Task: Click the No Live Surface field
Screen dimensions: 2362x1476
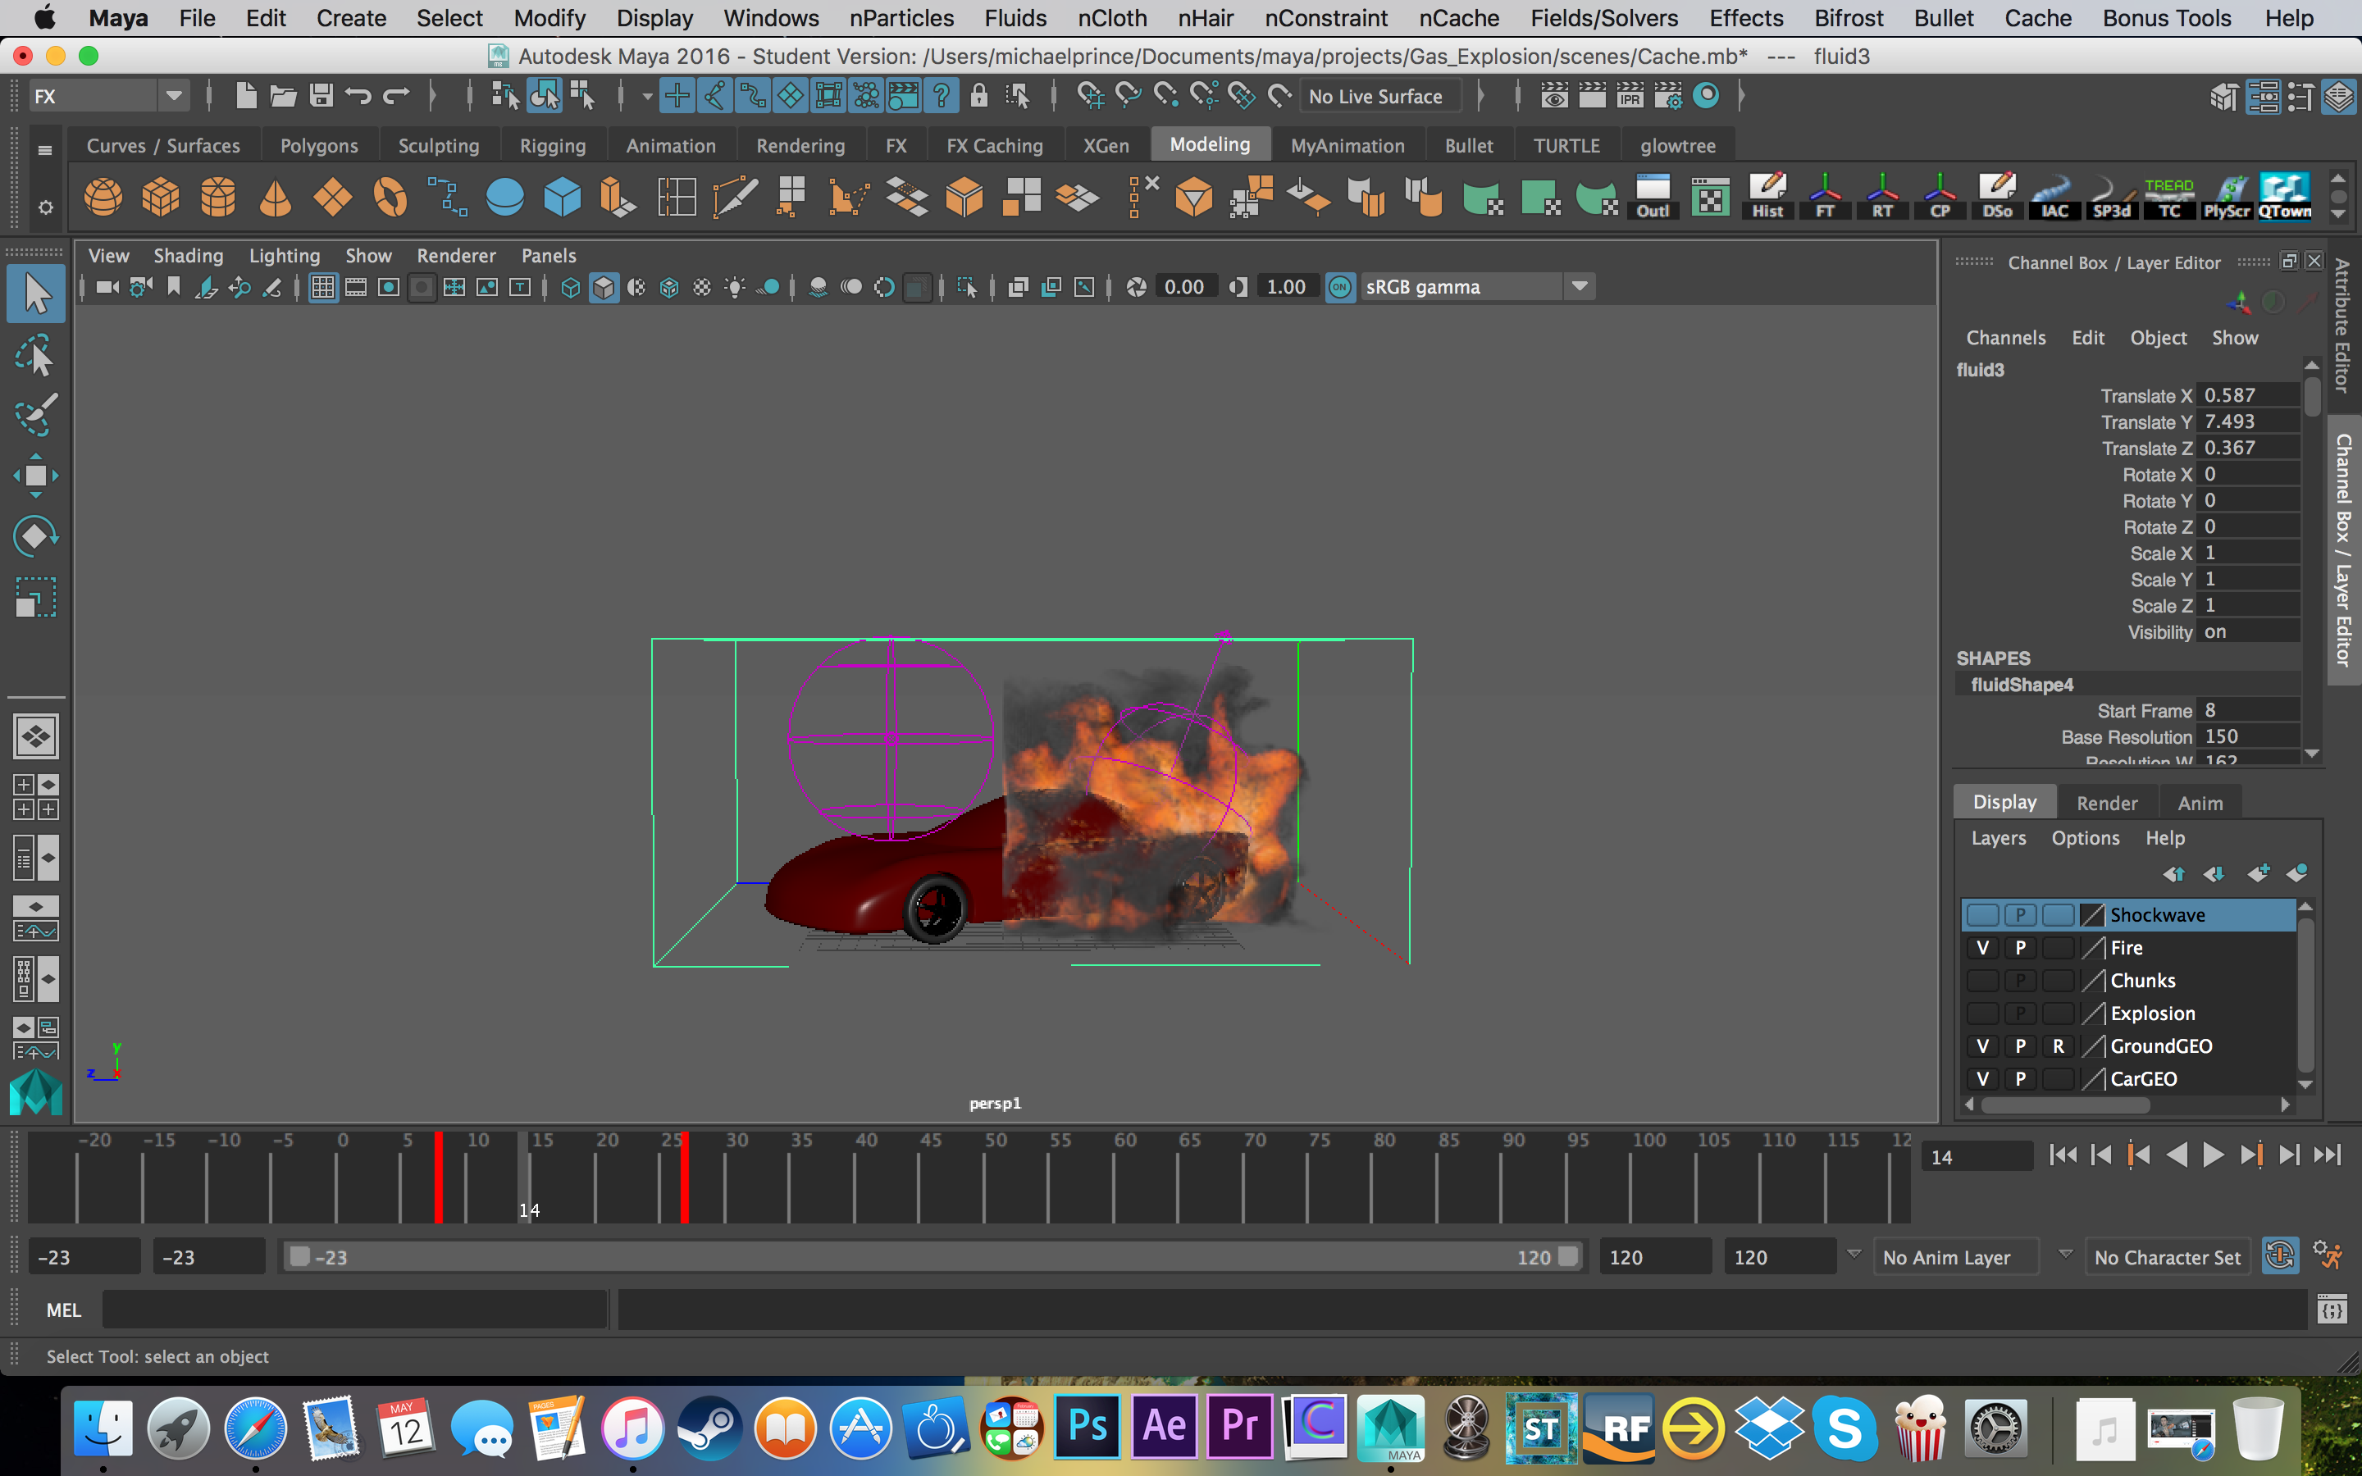Action: pyautogui.click(x=1375, y=96)
